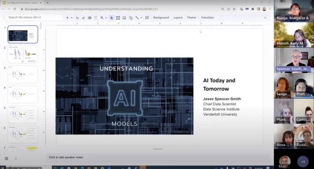The image size is (314, 169).
Task: Click Runge, Margaret A video tile
Action: coord(294,11)
